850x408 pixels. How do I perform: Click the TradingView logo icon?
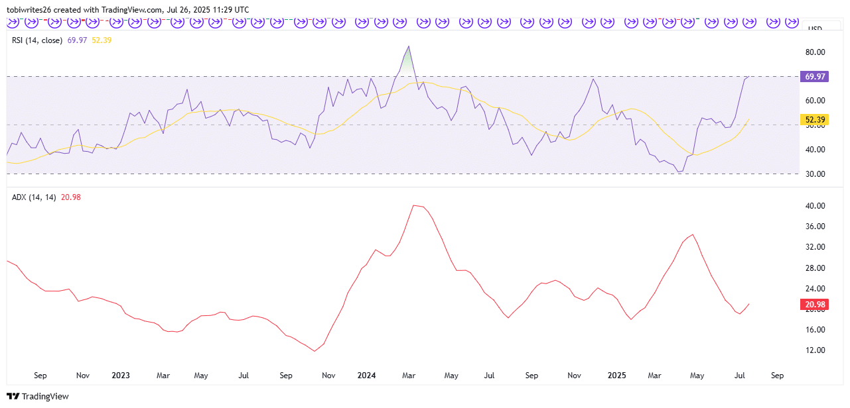click(11, 396)
